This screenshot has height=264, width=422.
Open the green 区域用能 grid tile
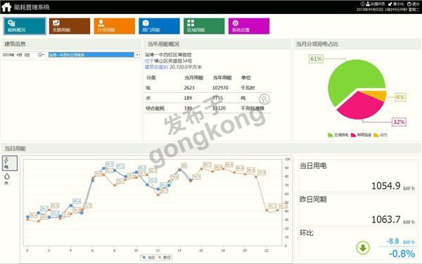pos(204,26)
